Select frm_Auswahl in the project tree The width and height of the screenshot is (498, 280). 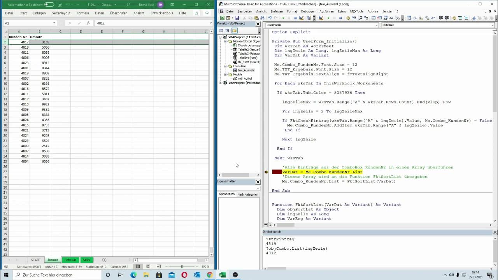pyautogui.click(x=246, y=70)
